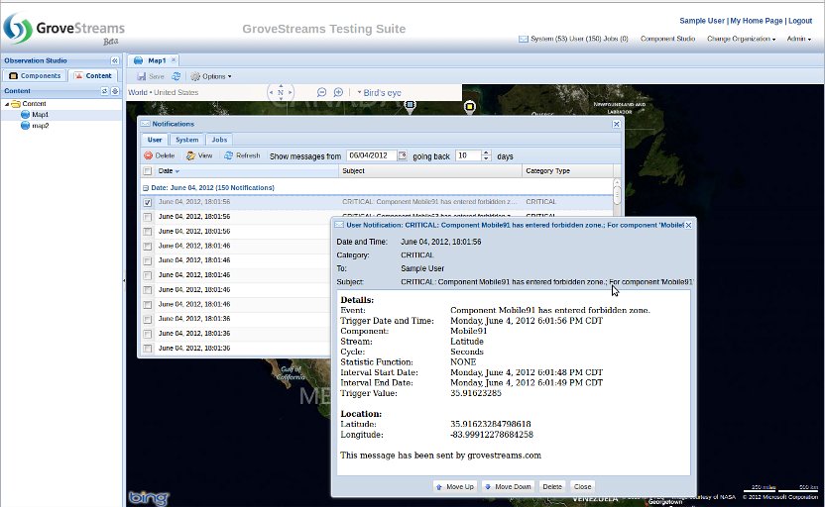
Task: Zoom out the map with minus icon
Action: (x=323, y=92)
